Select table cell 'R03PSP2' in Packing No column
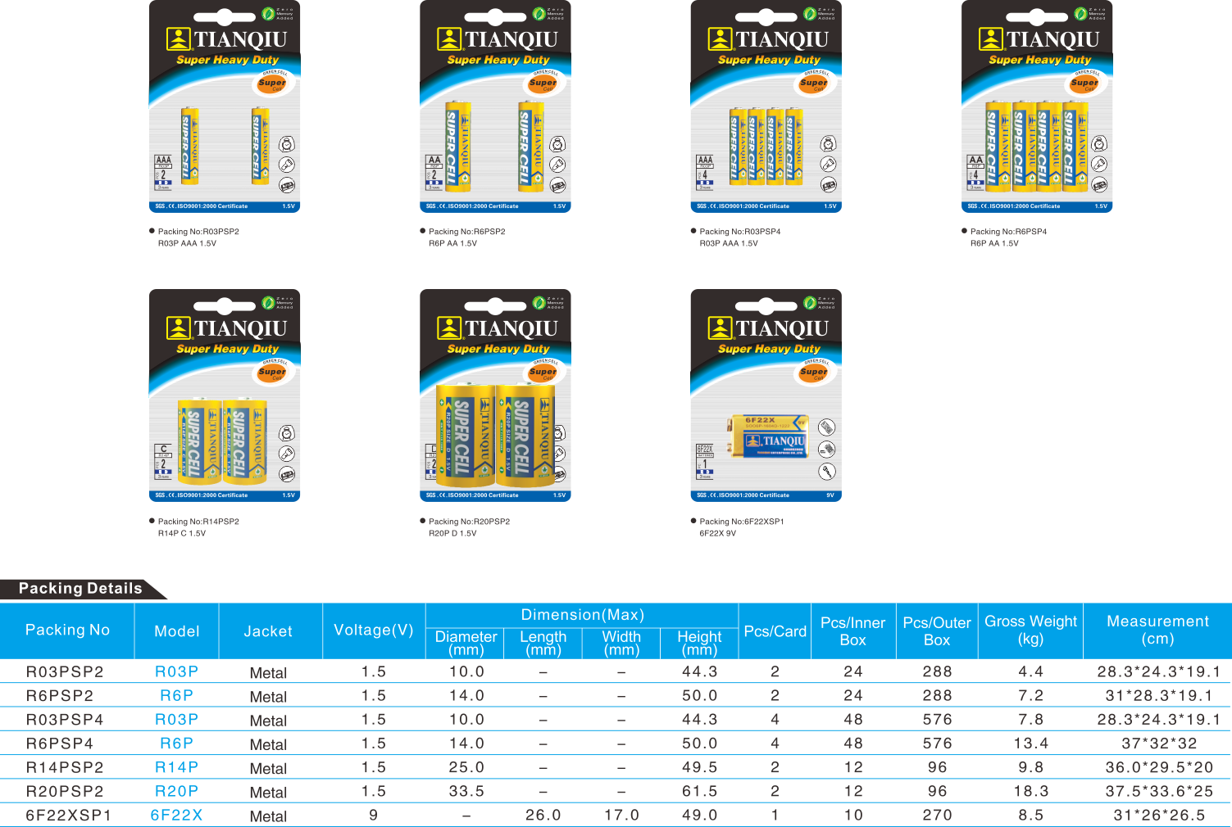The image size is (1232, 827). (65, 672)
